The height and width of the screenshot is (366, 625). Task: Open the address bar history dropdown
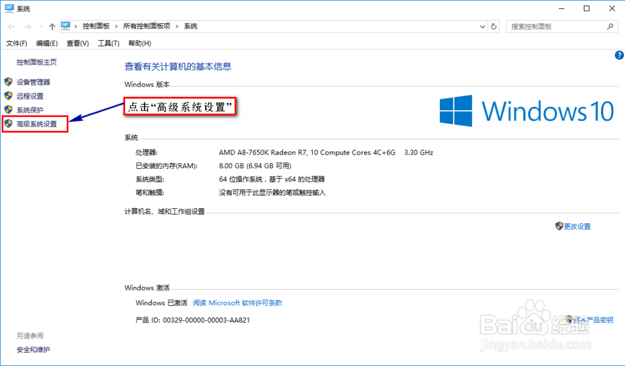pyautogui.click(x=482, y=26)
